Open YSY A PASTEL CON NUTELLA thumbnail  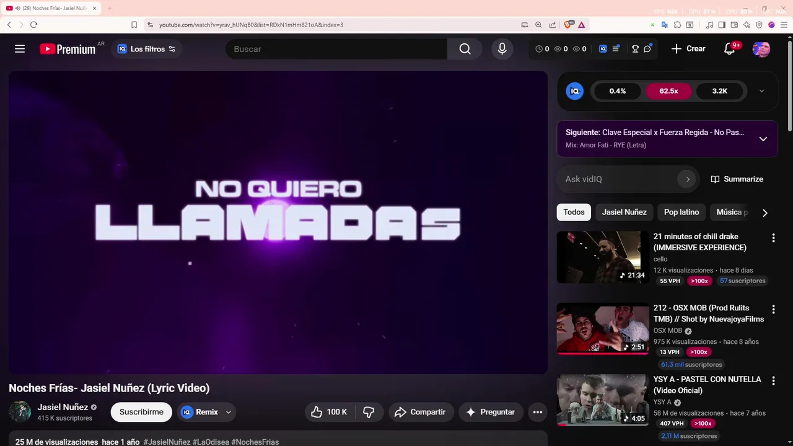(603, 400)
